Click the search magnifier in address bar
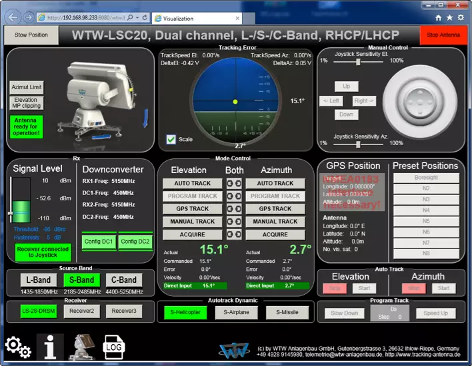Viewport: 472px width, 366px height. 130,18
